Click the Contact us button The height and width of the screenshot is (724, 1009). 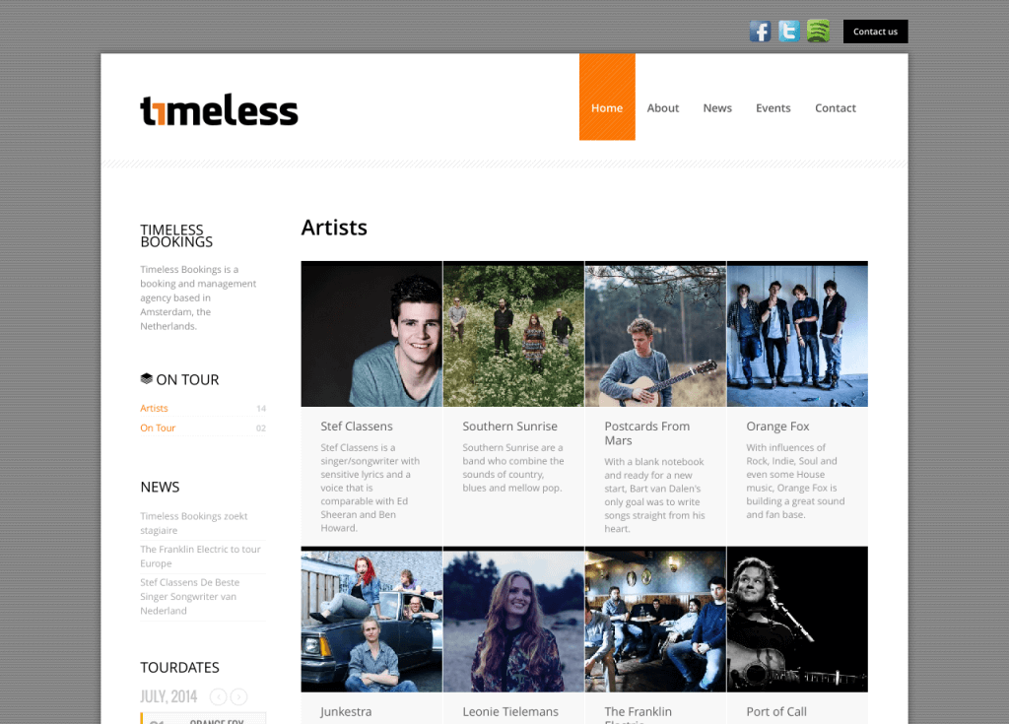point(875,32)
